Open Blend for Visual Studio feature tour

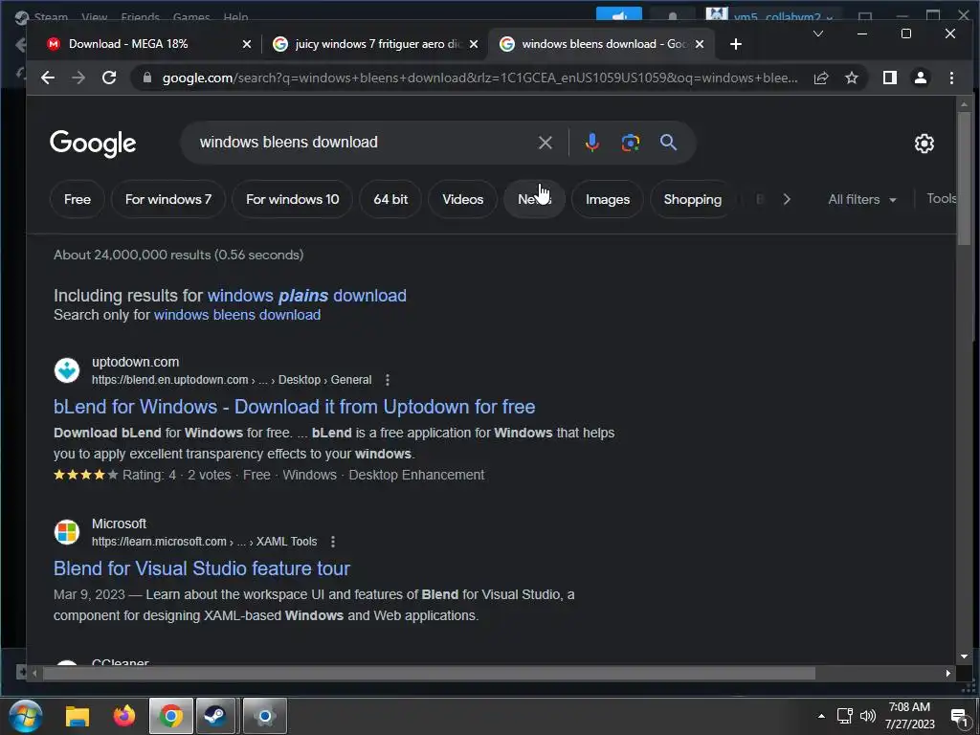click(201, 568)
